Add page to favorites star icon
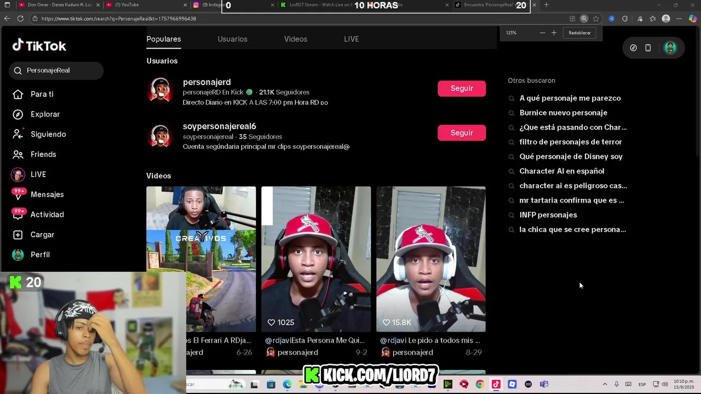 click(x=596, y=19)
